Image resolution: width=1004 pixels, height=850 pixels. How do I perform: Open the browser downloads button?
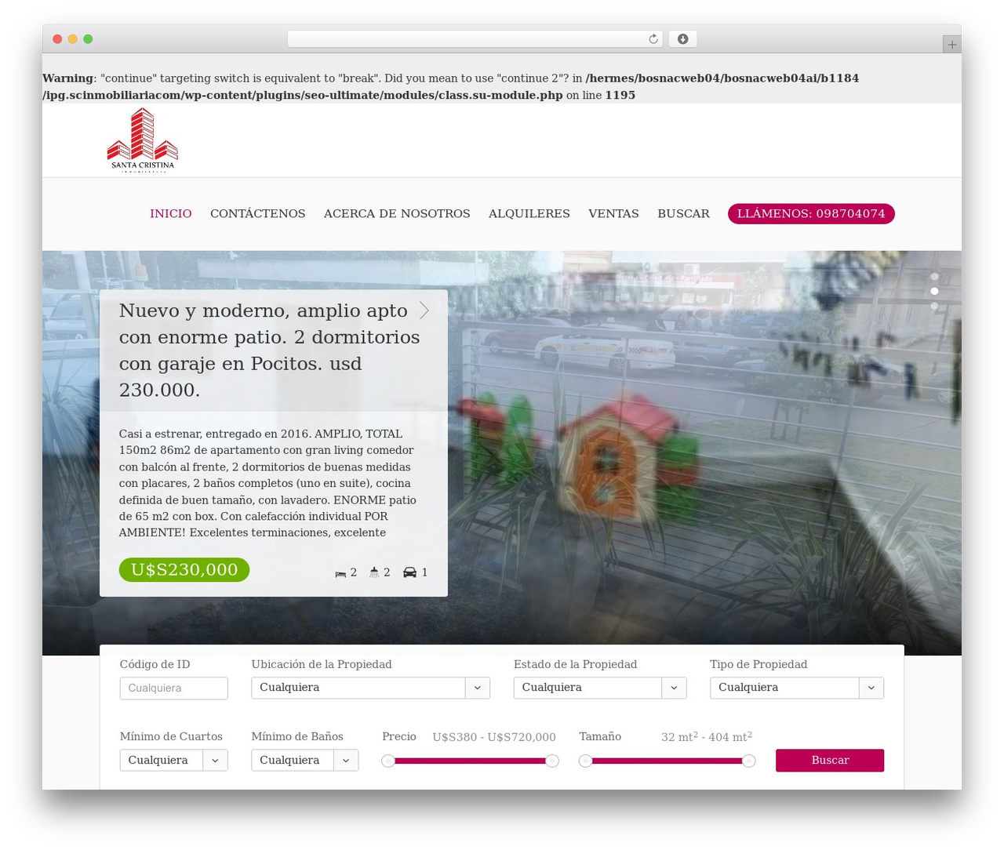[683, 39]
